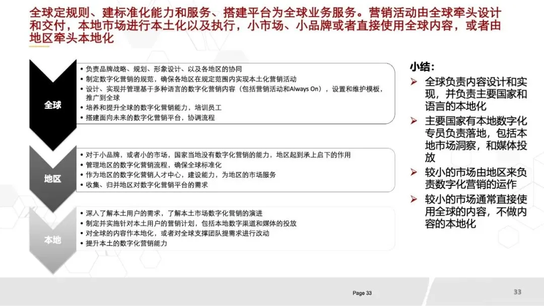Viewport: 544px width, 306px height.
Task: Select the gray 地区 chevron shape
Action: click(x=52, y=176)
